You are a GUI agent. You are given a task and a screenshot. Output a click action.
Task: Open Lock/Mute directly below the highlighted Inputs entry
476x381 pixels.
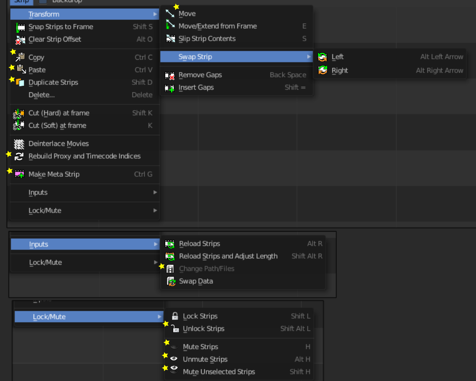coord(85,262)
